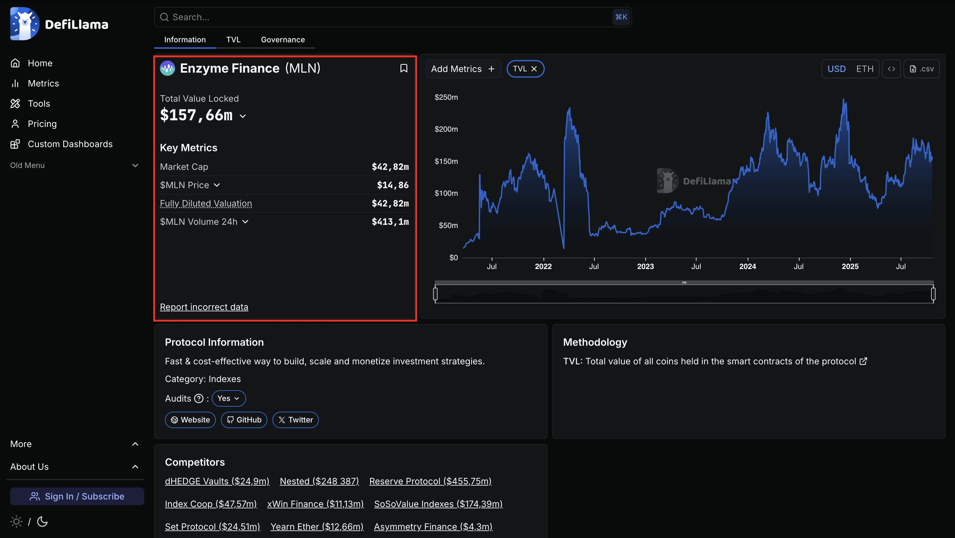
Task: Switch to light mode sun icon
Action: [16, 522]
